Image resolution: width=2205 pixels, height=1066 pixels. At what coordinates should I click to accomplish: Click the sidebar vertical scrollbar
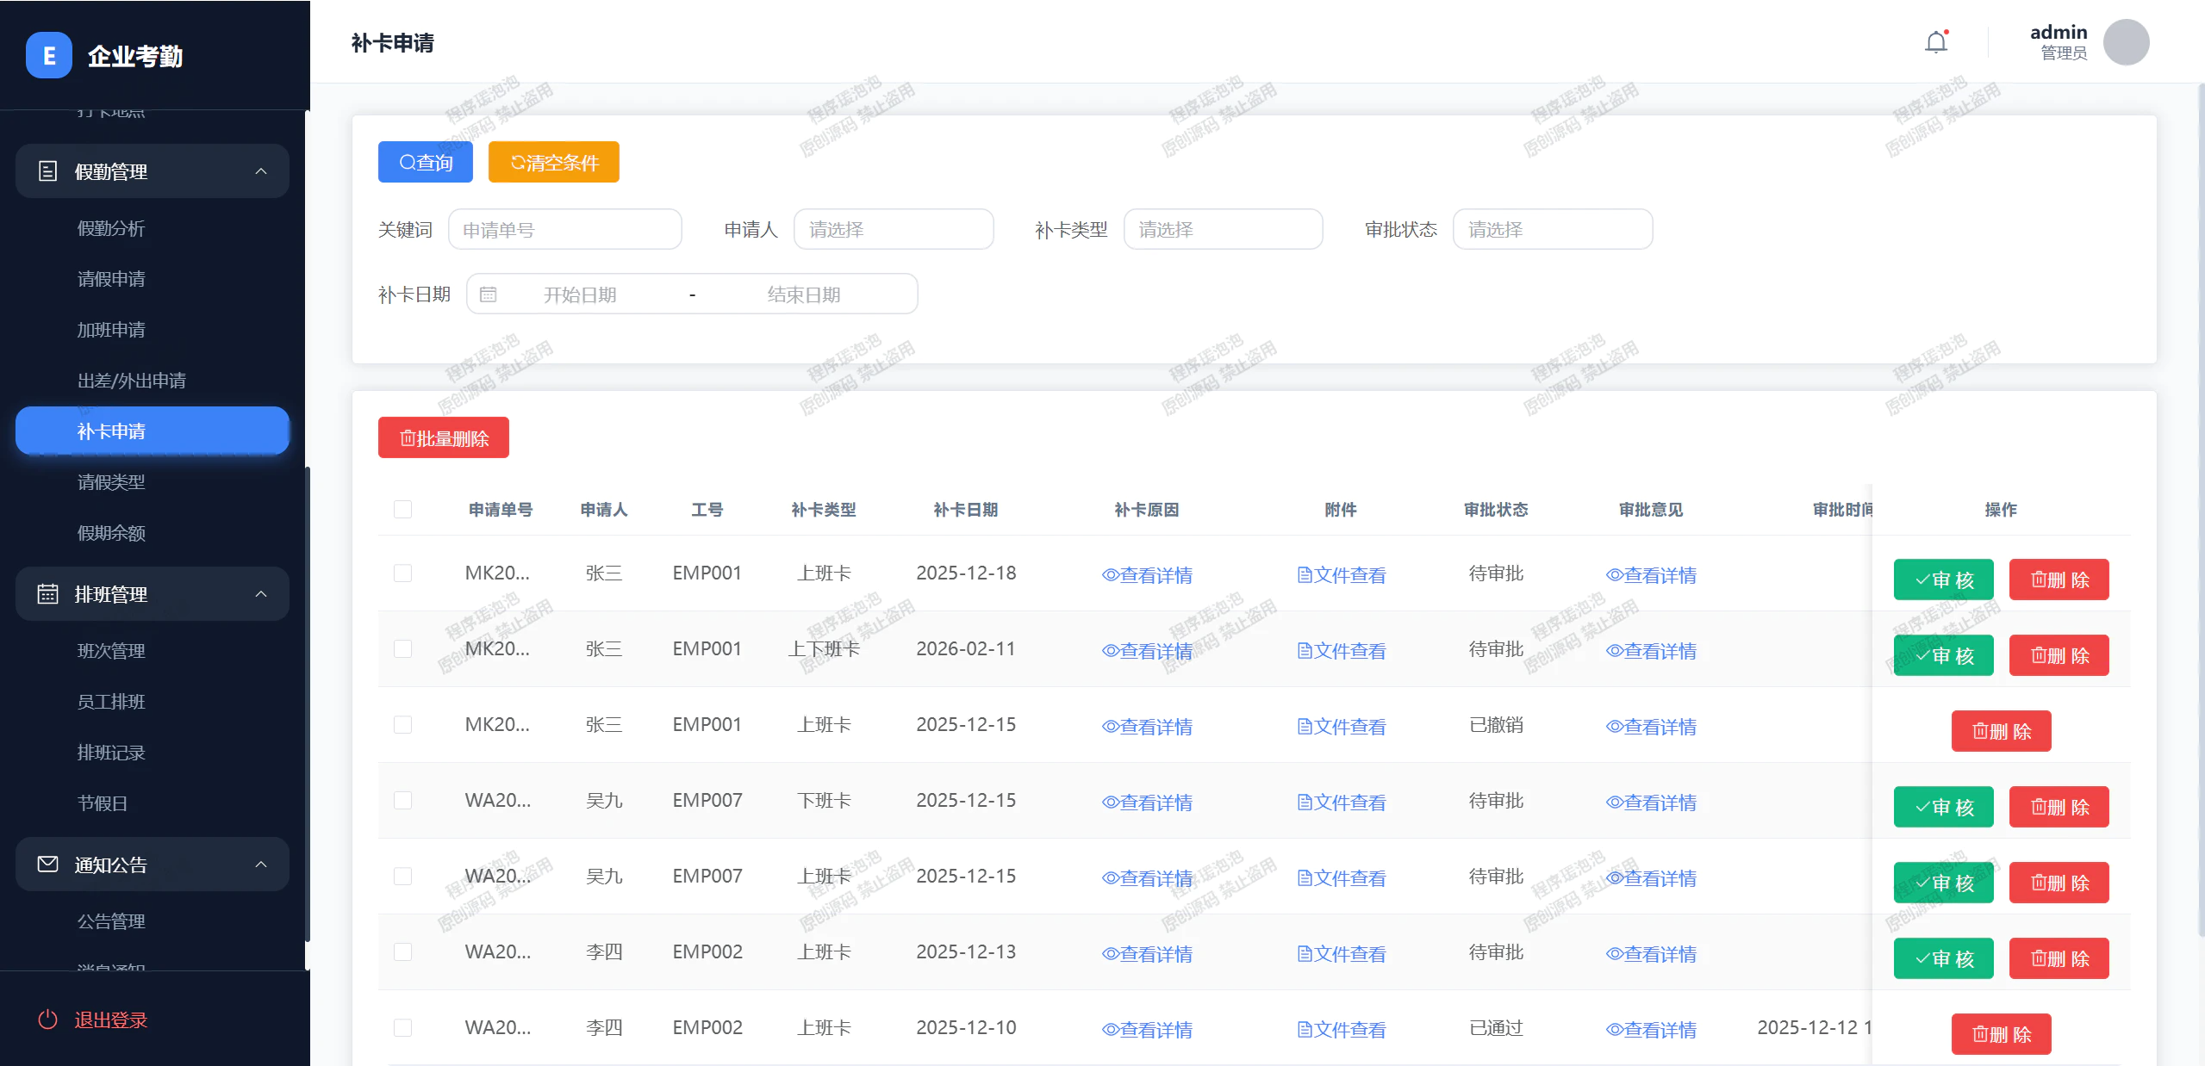tap(308, 704)
